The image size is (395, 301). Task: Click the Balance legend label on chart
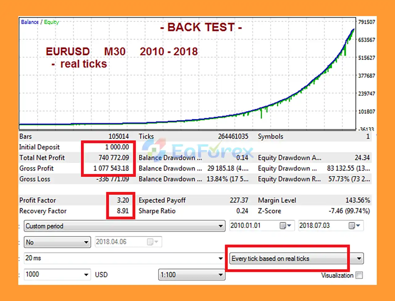coord(30,22)
